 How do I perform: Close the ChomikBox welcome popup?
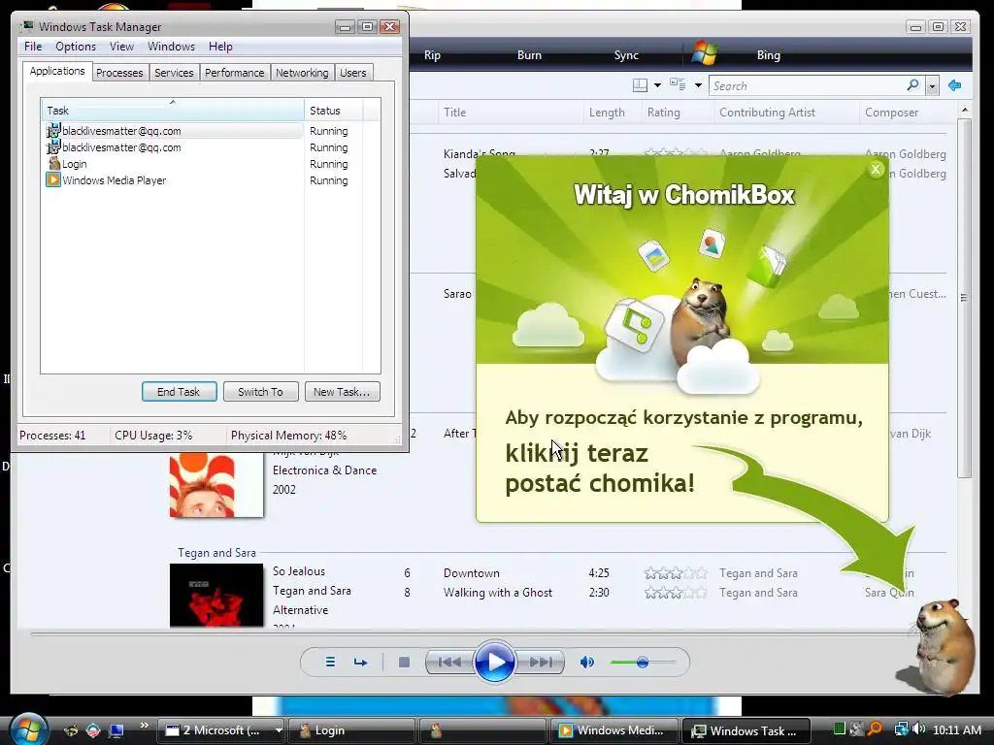[x=876, y=169]
